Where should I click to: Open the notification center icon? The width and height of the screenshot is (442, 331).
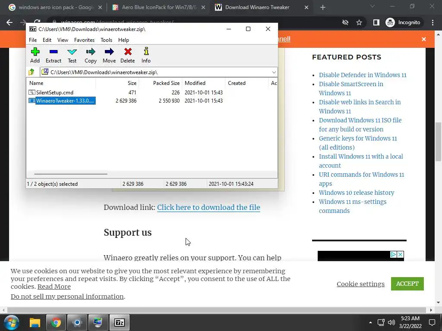(x=432, y=322)
